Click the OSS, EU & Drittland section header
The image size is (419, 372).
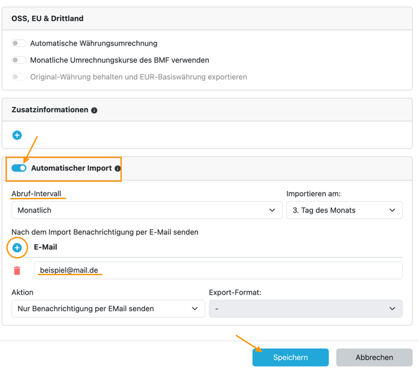48,18
